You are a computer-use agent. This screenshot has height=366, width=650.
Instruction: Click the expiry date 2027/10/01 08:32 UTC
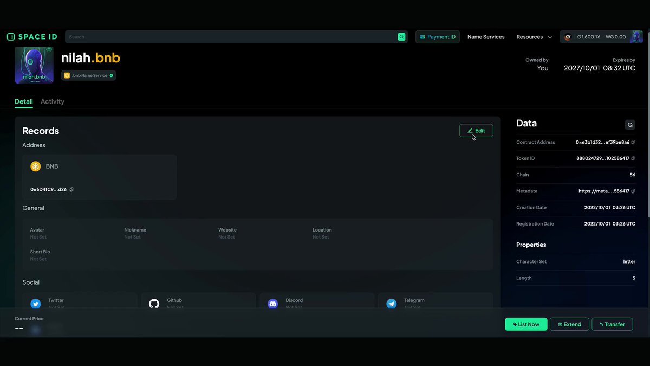(600, 68)
